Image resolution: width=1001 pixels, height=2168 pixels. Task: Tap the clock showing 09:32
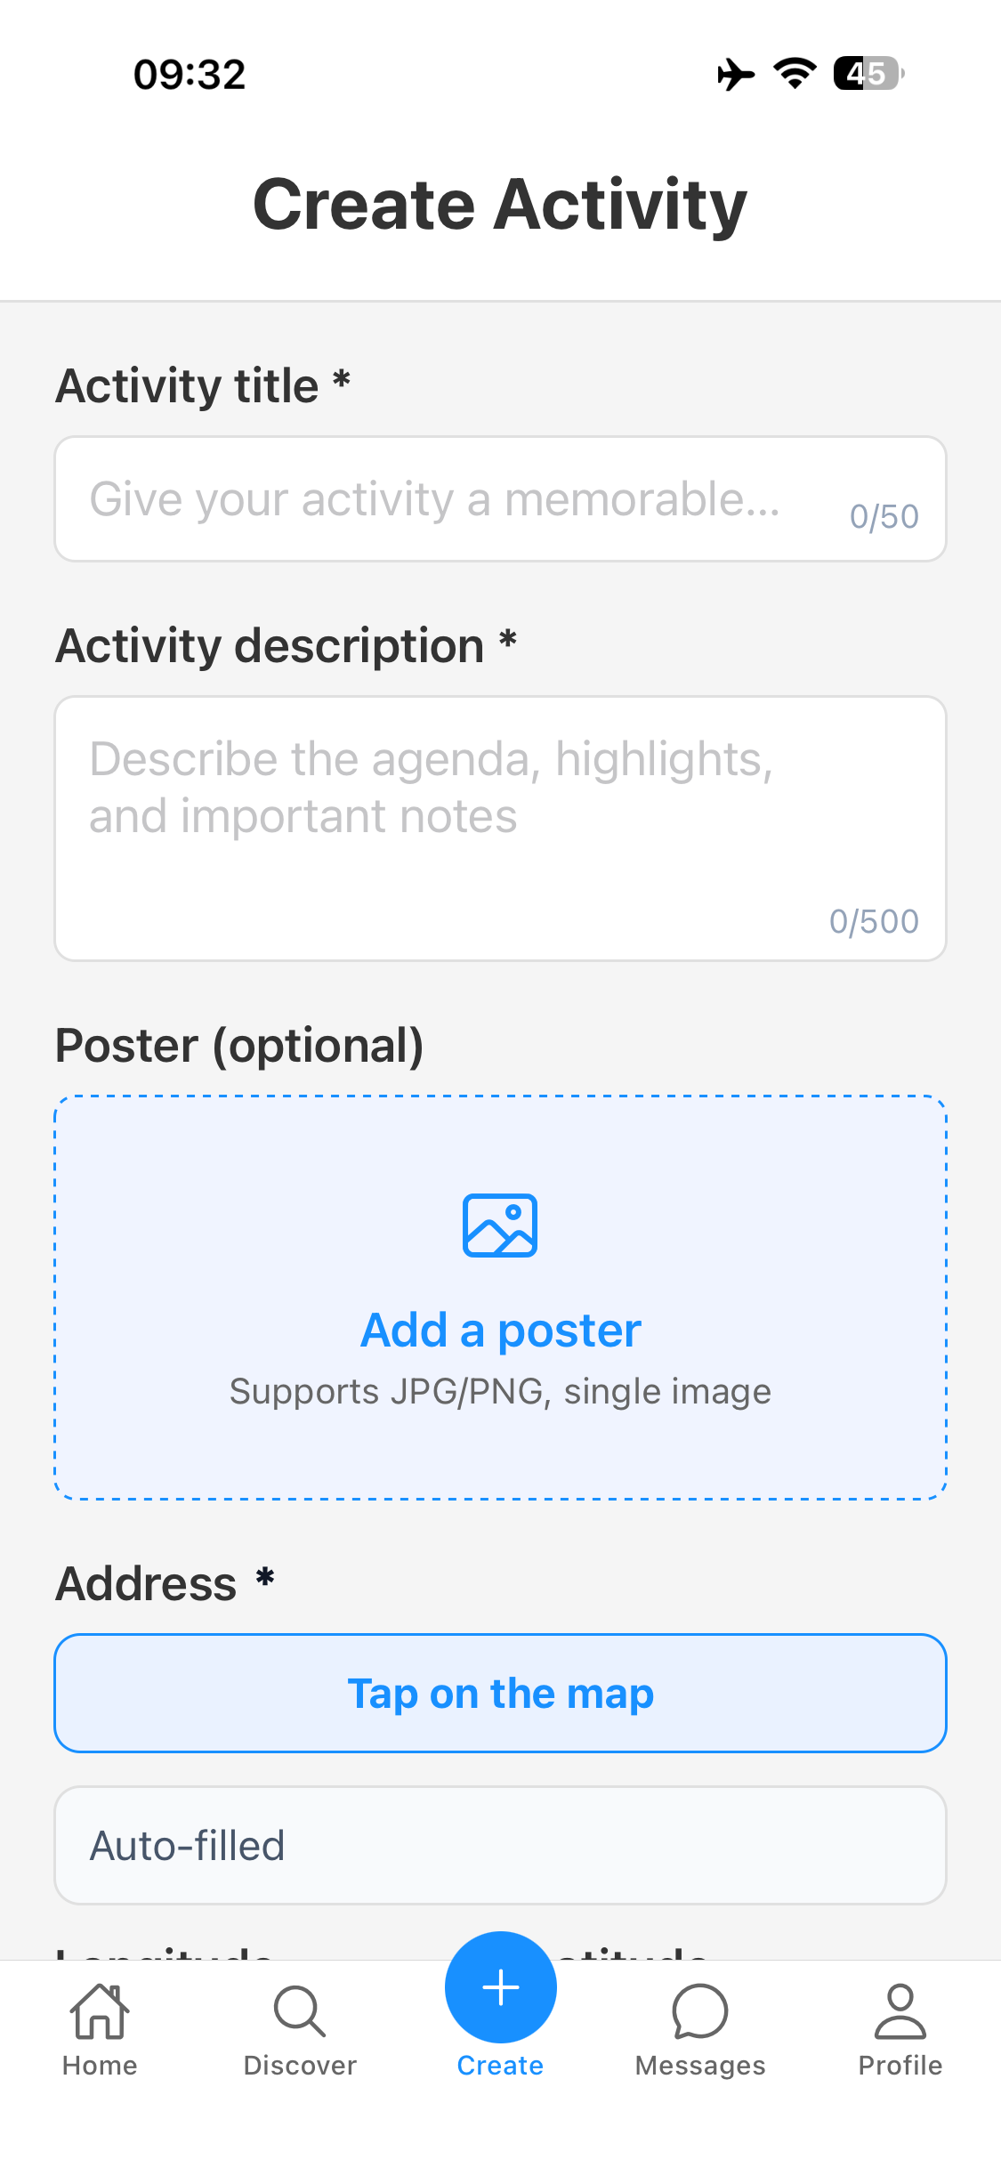(188, 75)
